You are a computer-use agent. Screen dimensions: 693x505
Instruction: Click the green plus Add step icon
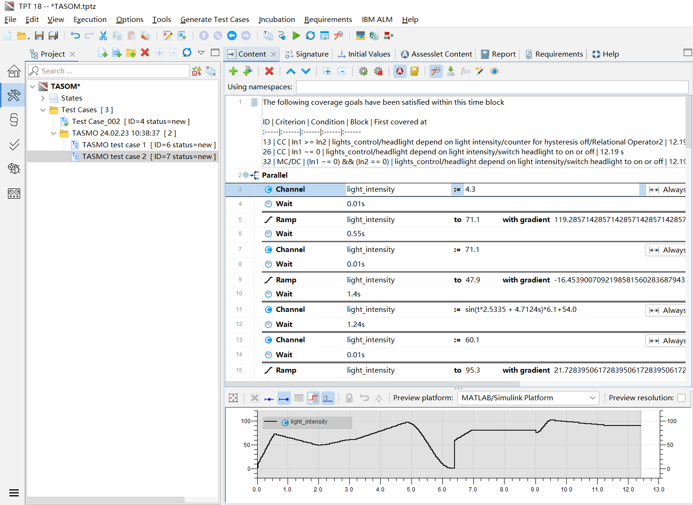tap(233, 71)
